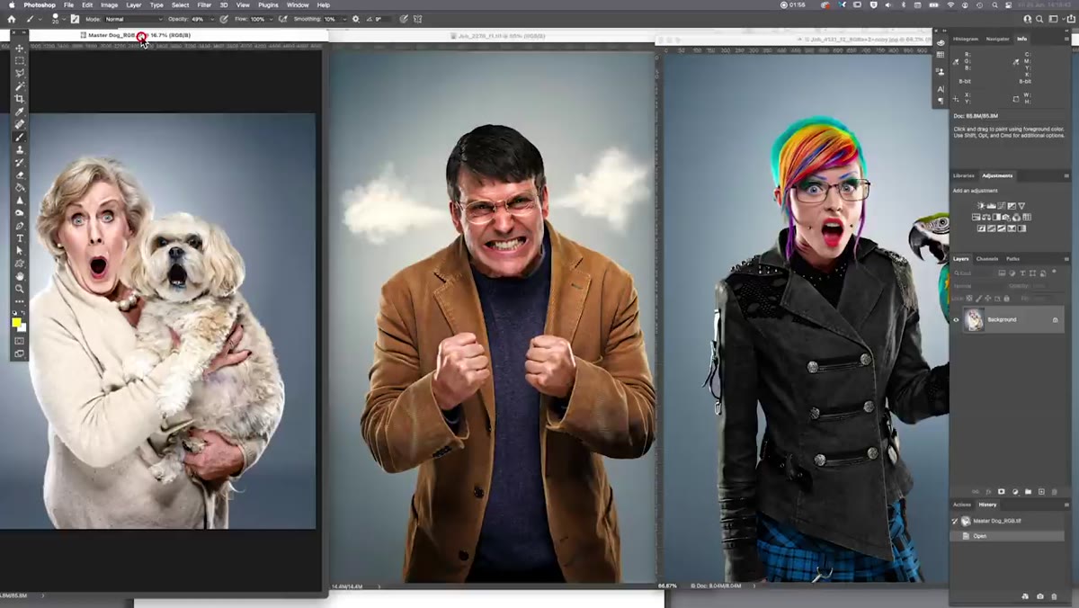Select the Zoom tool
Viewport: 1079px width, 608px height.
tap(20, 289)
